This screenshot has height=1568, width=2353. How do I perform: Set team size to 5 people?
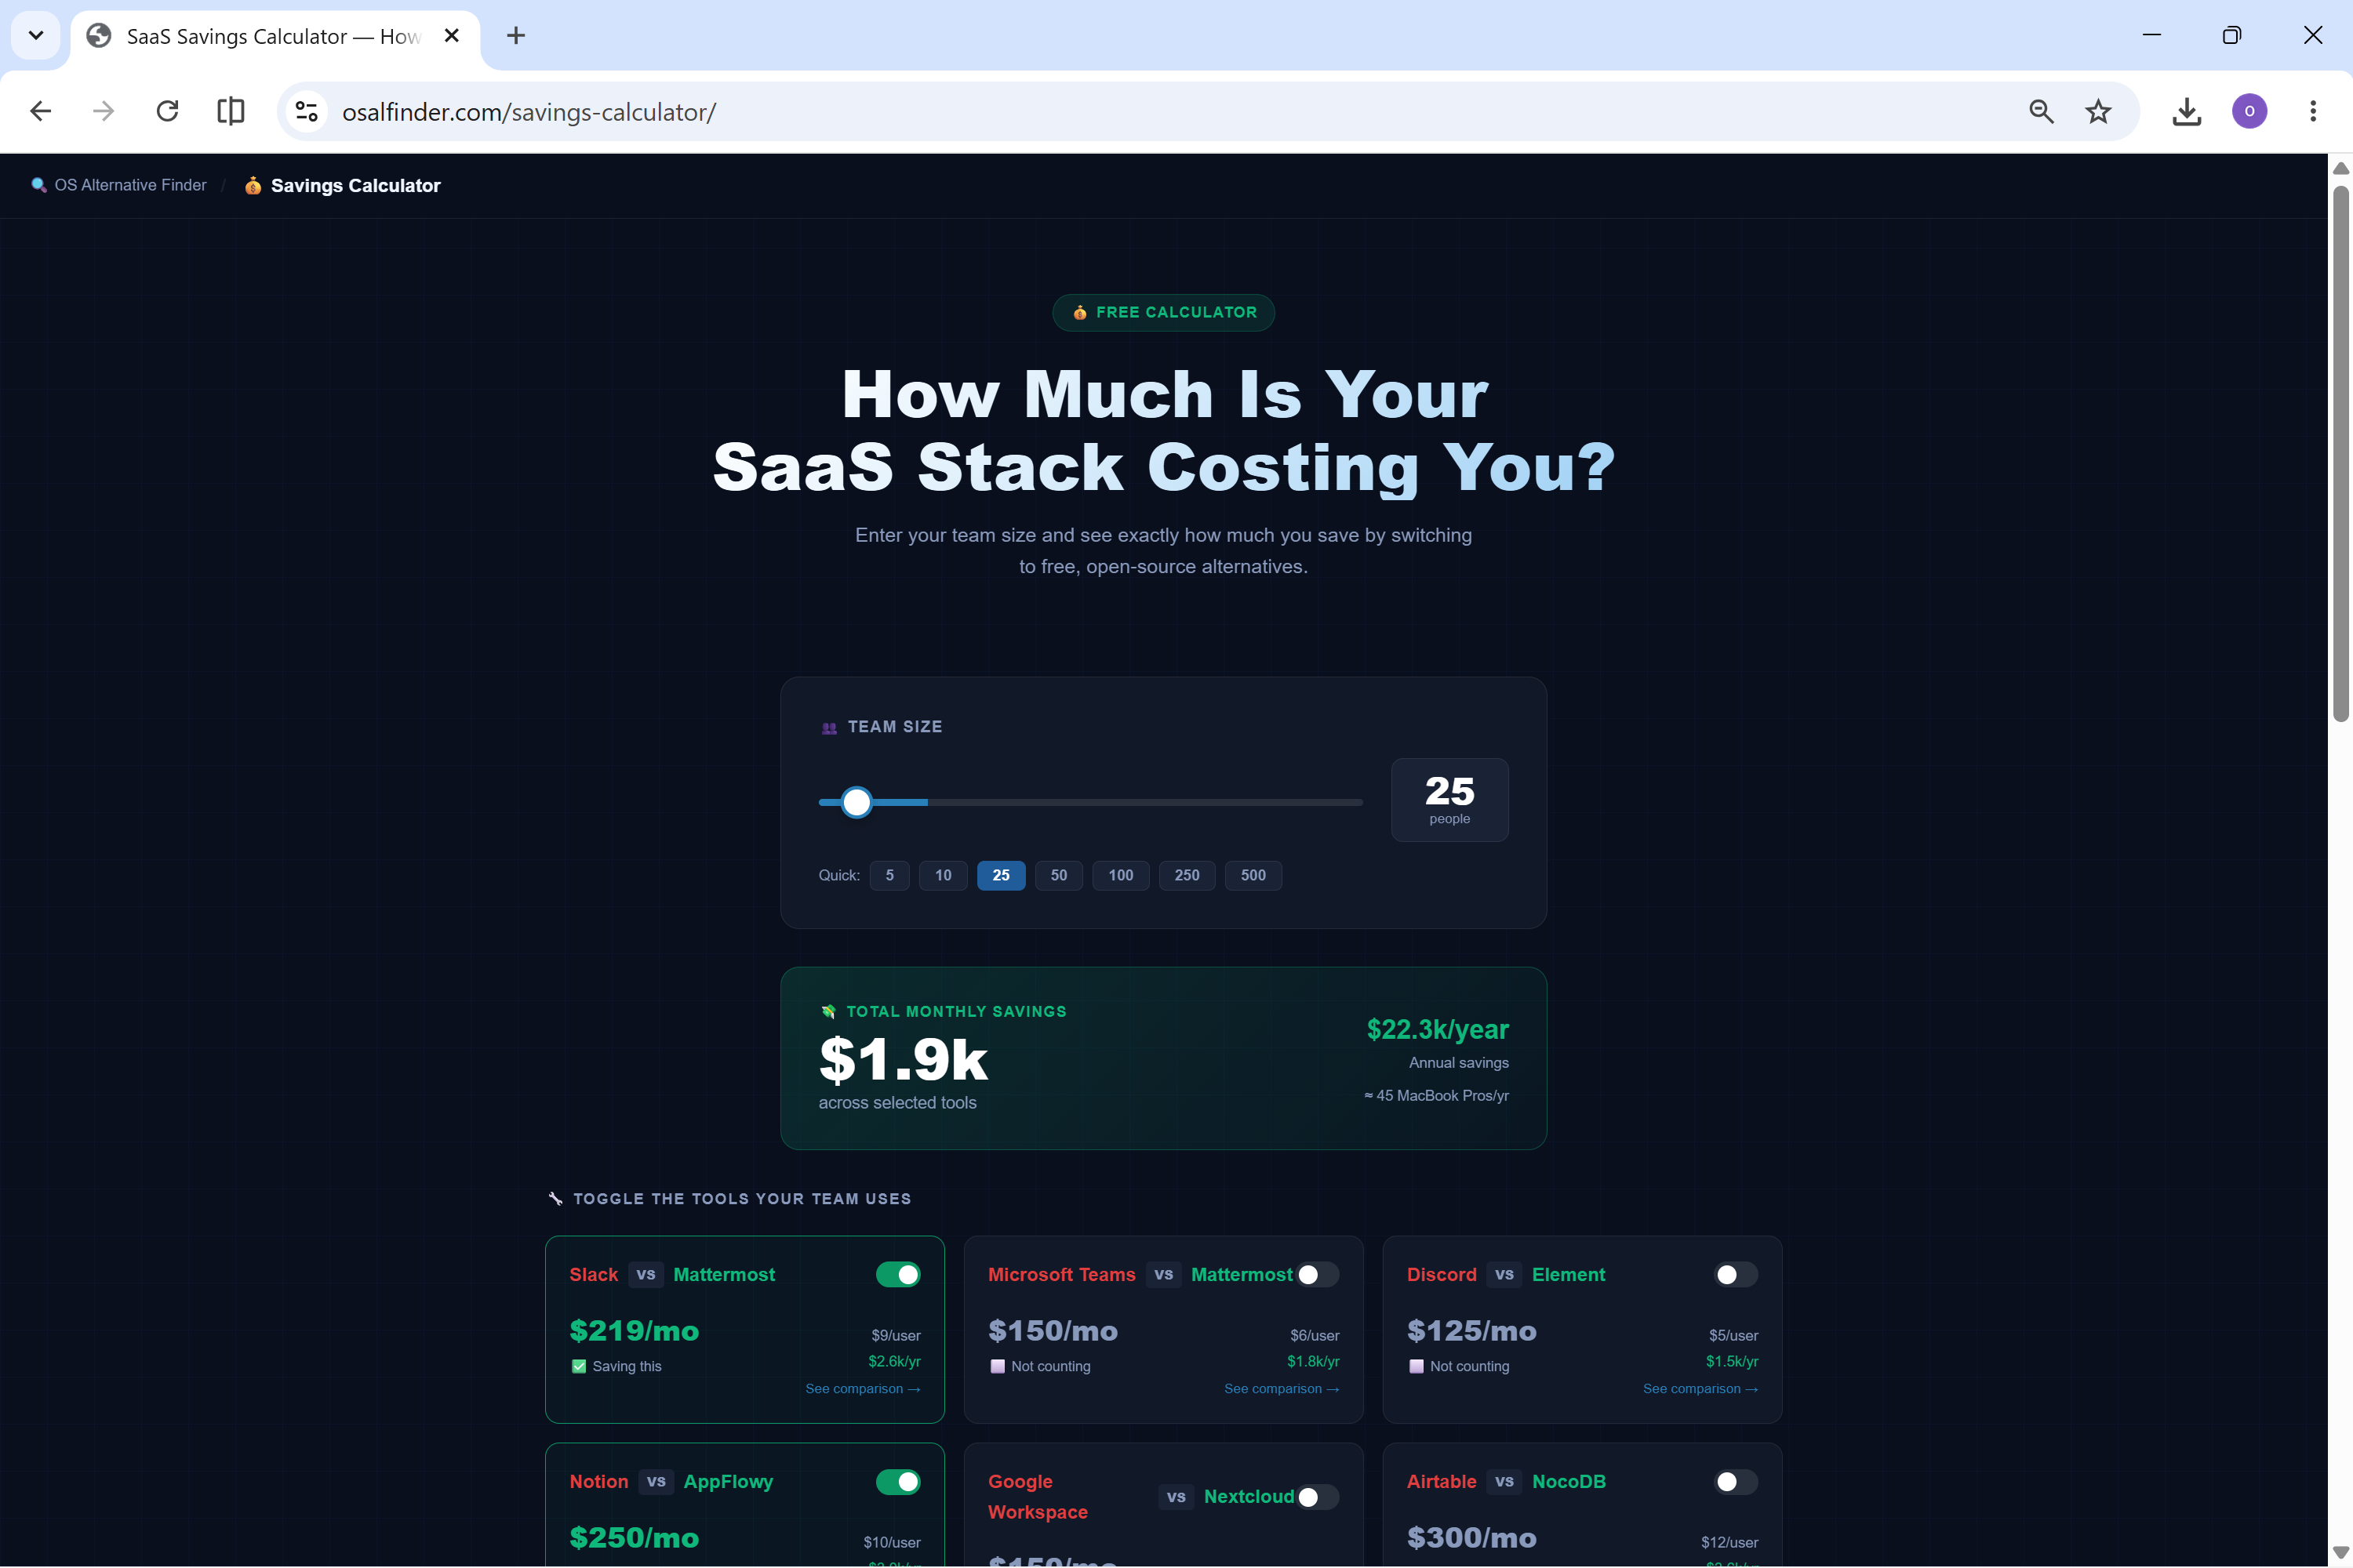[889, 875]
